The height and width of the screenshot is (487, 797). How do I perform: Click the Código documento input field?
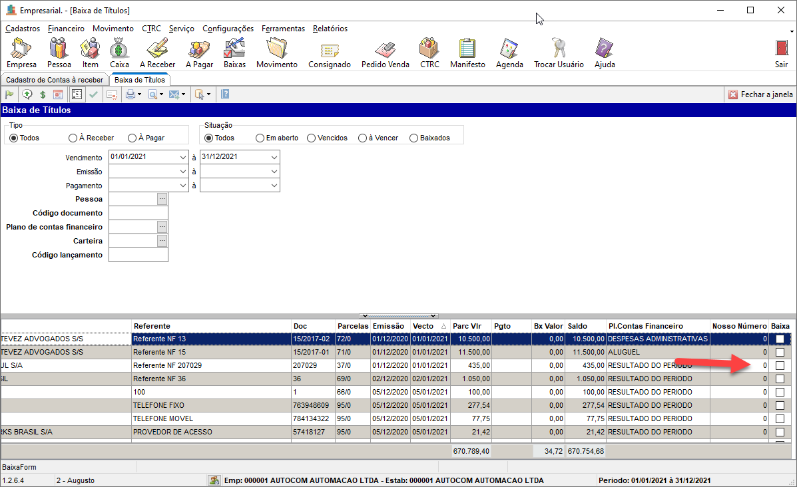click(138, 213)
